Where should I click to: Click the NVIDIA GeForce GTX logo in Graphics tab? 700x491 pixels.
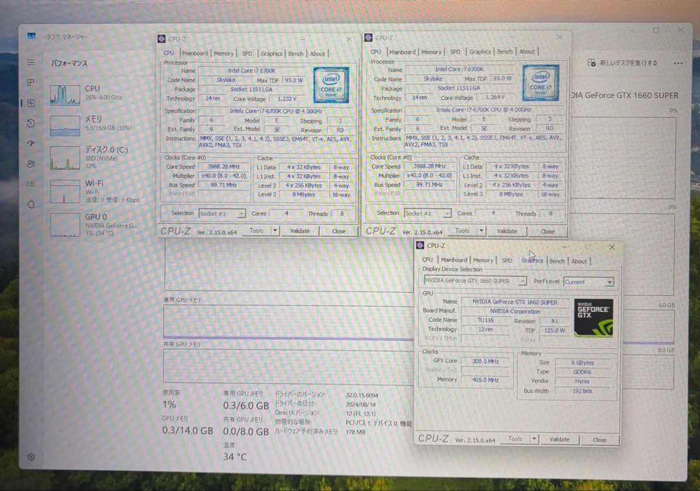coord(594,316)
